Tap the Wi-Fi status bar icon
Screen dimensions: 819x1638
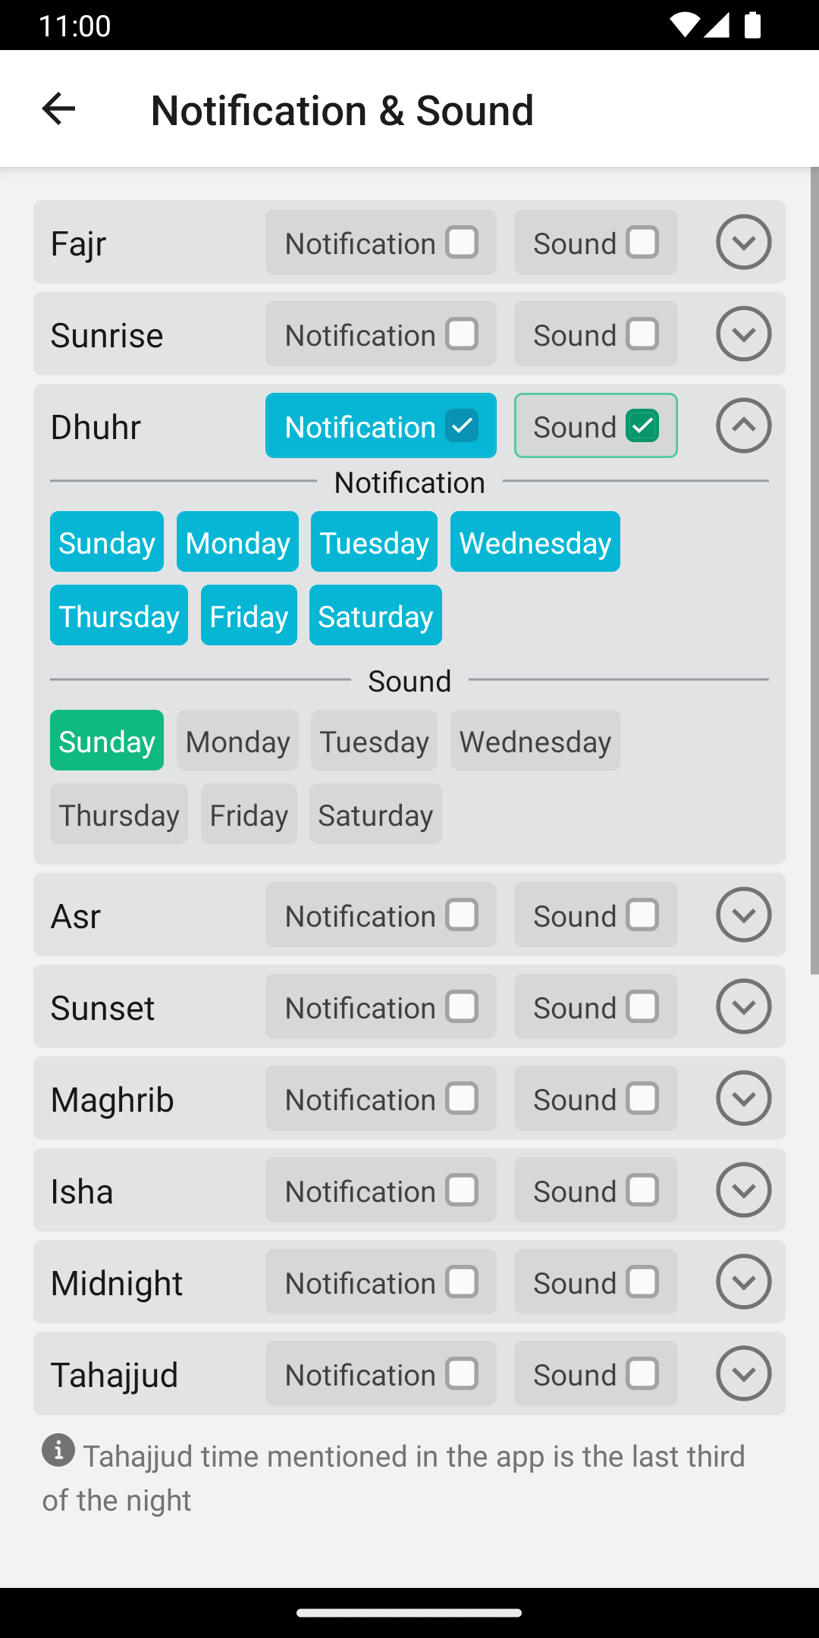click(683, 25)
